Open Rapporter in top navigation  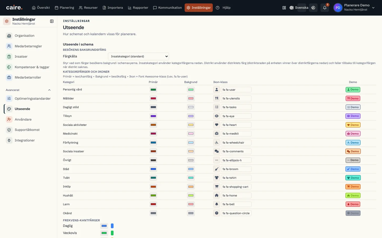click(138, 8)
